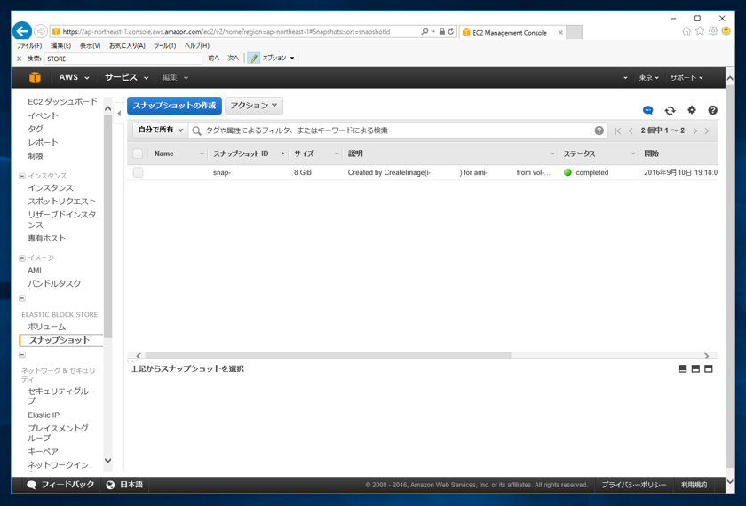Viewport: 746px width, 506px height.
Task: Click the horizontal table scrollbar
Action: pos(328,355)
